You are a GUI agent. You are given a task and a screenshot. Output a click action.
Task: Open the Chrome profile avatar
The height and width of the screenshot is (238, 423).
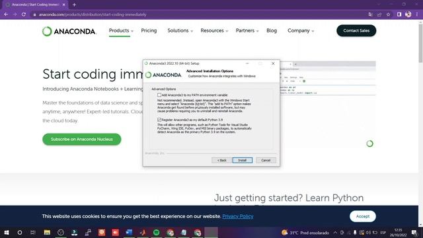tap(408, 15)
